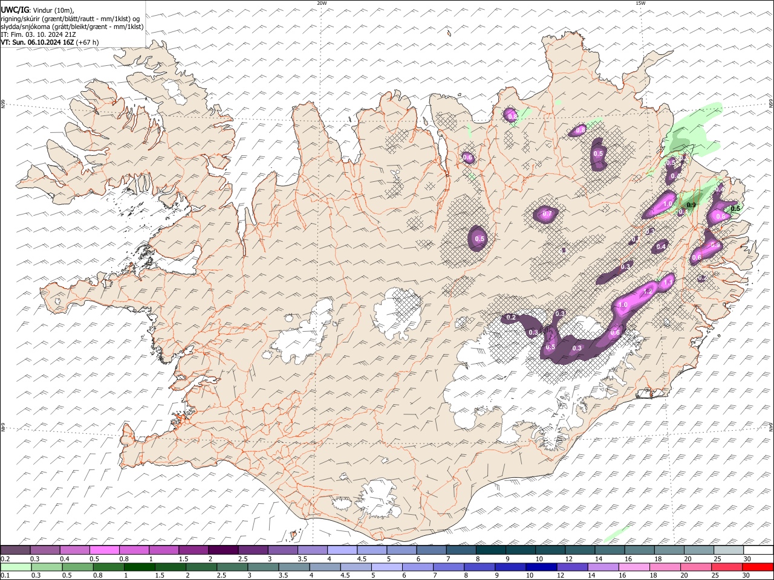This screenshot has width=774, height=580.
Task: Pick the upper legend swatch starting at 0.8
Action: [134, 550]
